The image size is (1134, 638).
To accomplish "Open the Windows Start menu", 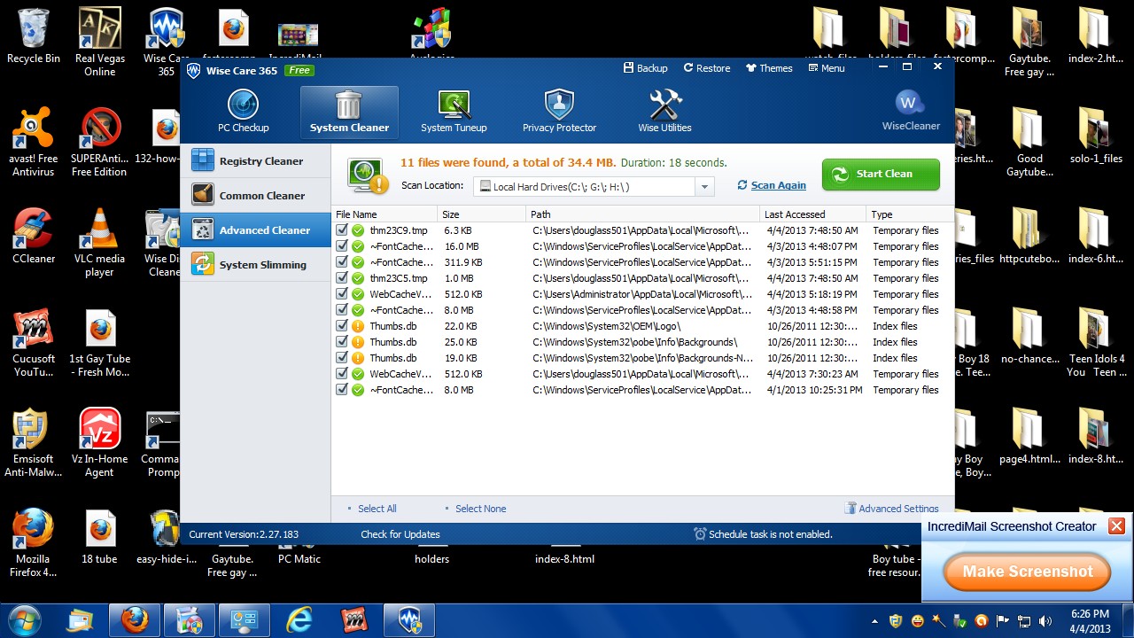I will (24, 619).
